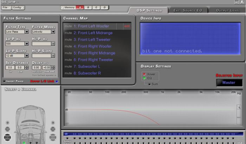Select the front left woofer speaker icon

pos(7,137)
